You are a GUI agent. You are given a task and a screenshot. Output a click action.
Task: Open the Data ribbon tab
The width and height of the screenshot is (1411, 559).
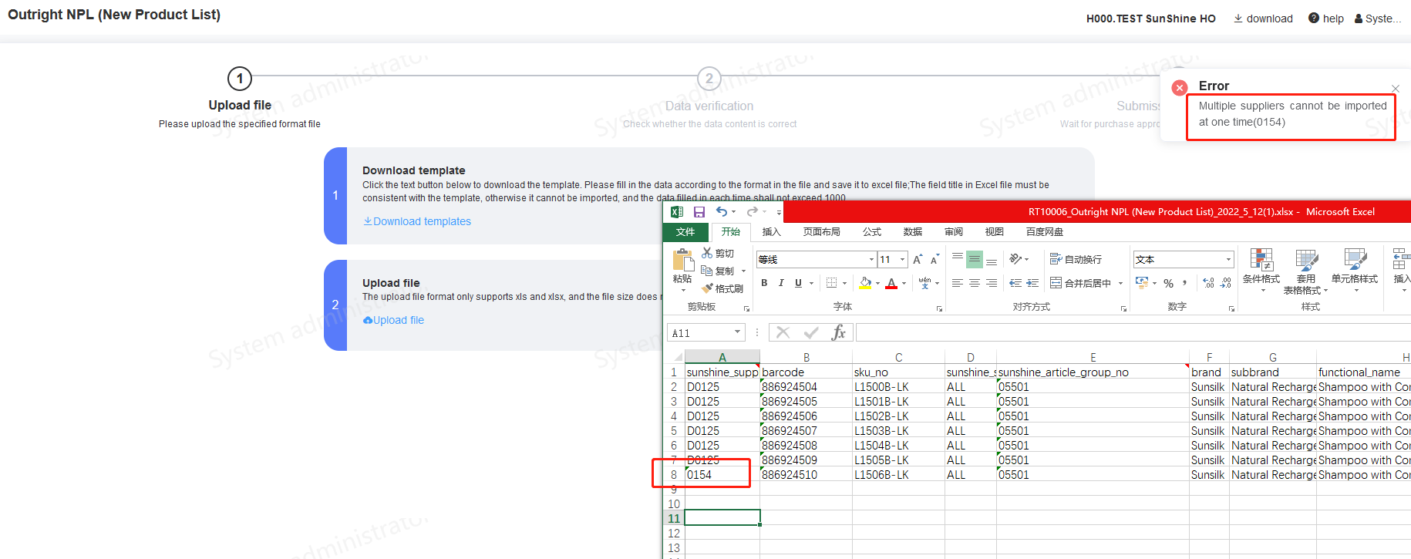[912, 232]
